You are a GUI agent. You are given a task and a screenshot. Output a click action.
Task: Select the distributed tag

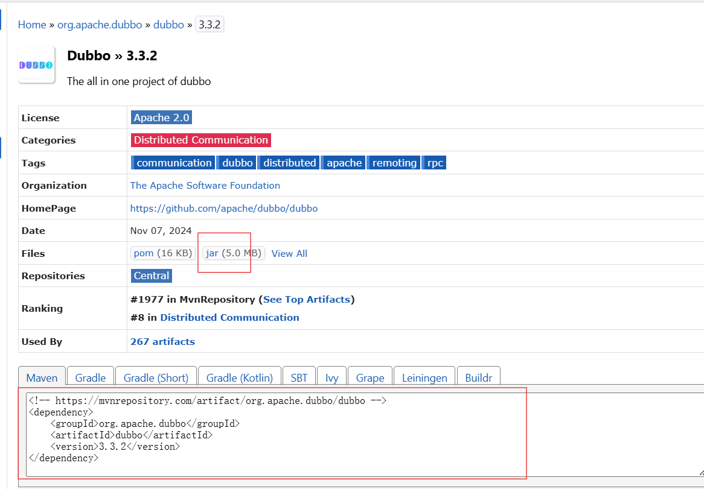tap(289, 163)
